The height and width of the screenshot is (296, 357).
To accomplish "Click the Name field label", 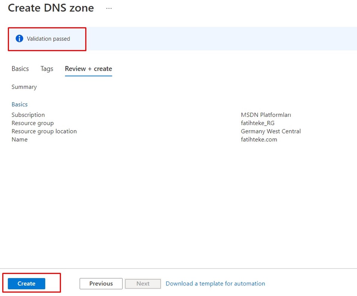I will point(19,139).
